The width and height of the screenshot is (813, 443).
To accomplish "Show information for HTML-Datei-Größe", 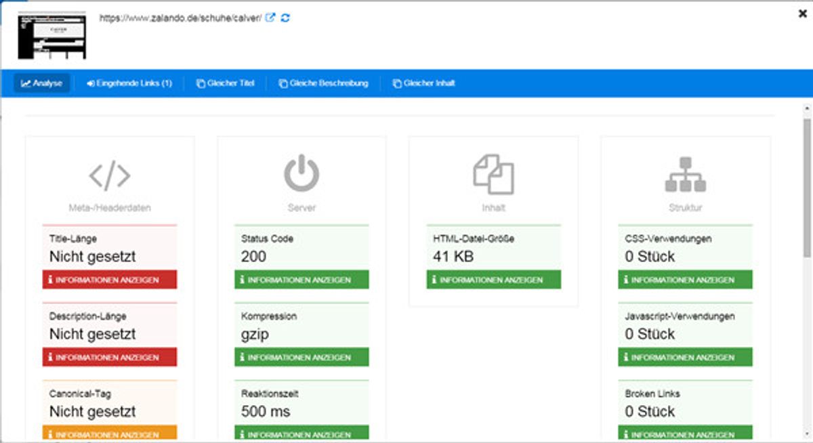I will coord(494,280).
